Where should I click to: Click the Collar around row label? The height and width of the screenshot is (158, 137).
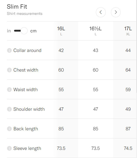27,50
